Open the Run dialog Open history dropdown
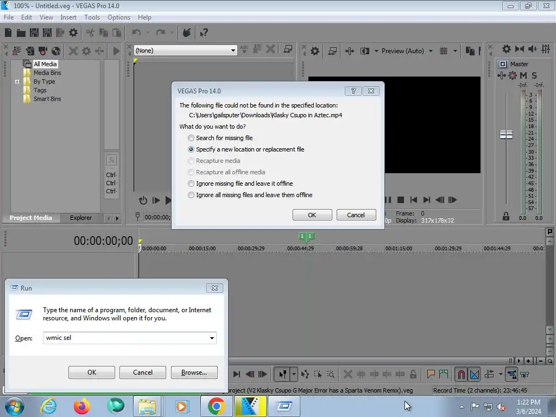Image resolution: width=556 pixels, height=417 pixels. (212, 338)
